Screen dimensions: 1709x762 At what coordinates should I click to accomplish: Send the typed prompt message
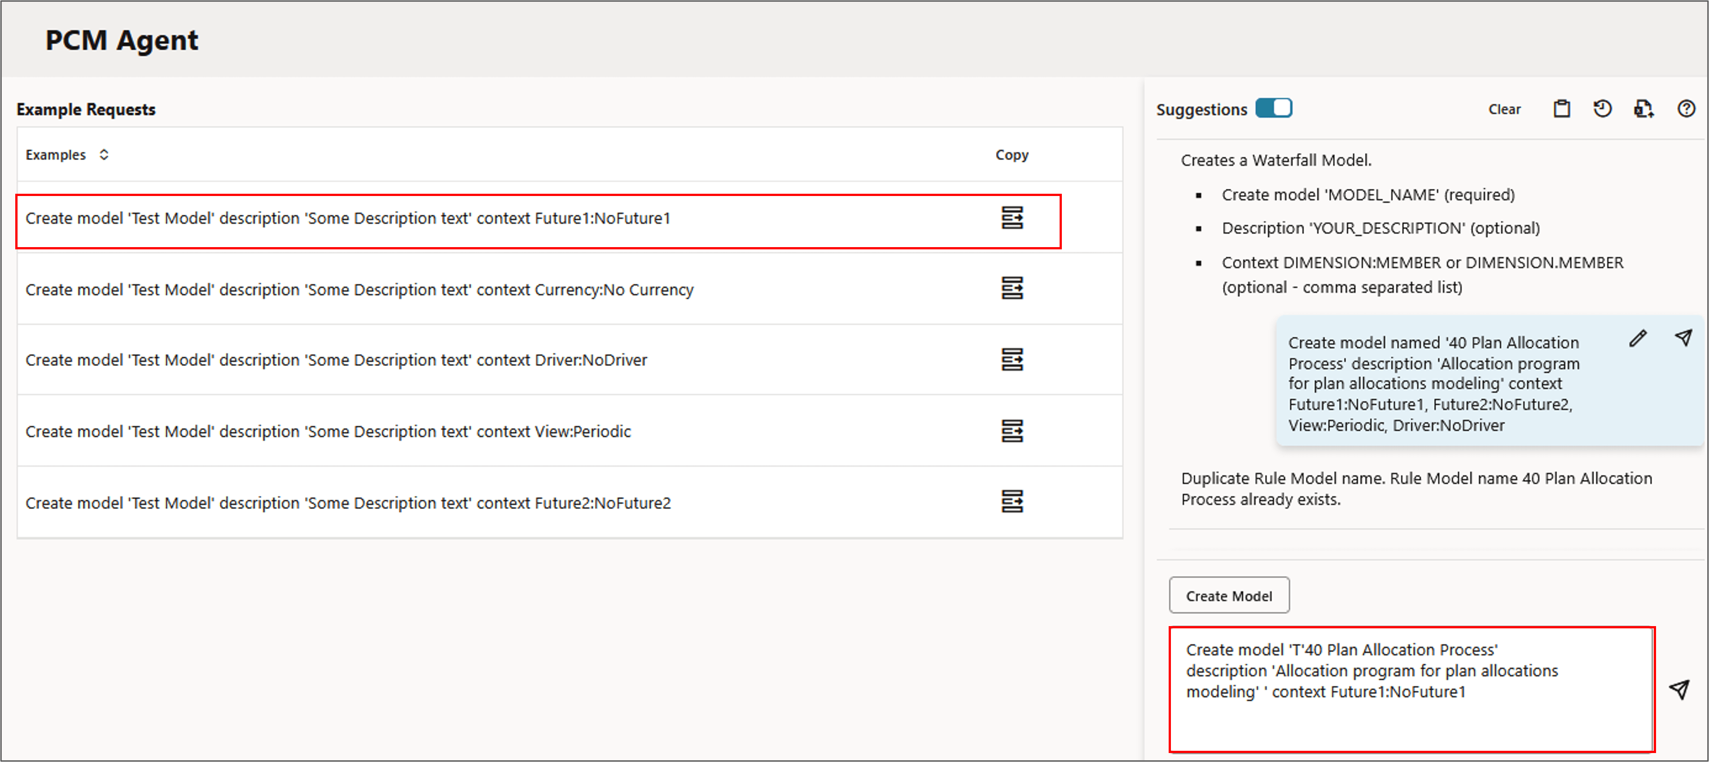(x=1679, y=690)
